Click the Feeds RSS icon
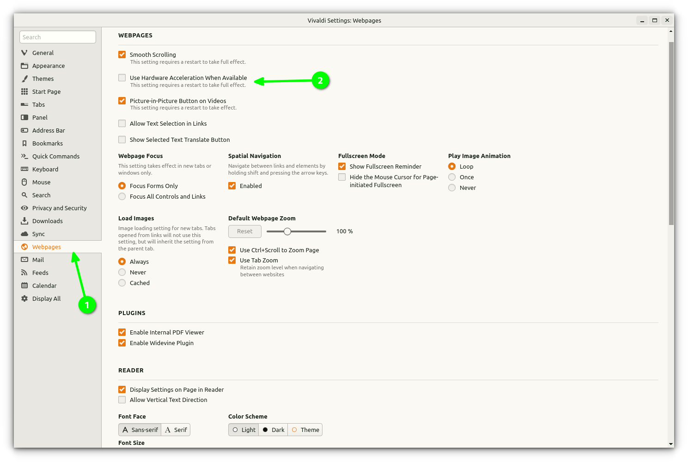This screenshot has height=462, width=688. click(x=24, y=273)
